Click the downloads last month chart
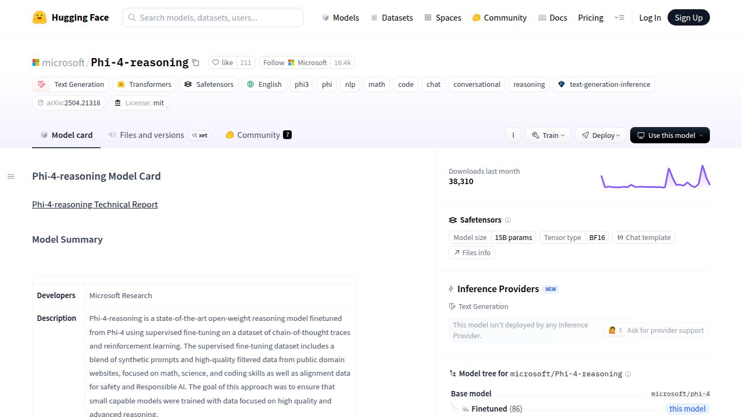The width and height of the screenshot is (742, 417). [x=655, y=176]
